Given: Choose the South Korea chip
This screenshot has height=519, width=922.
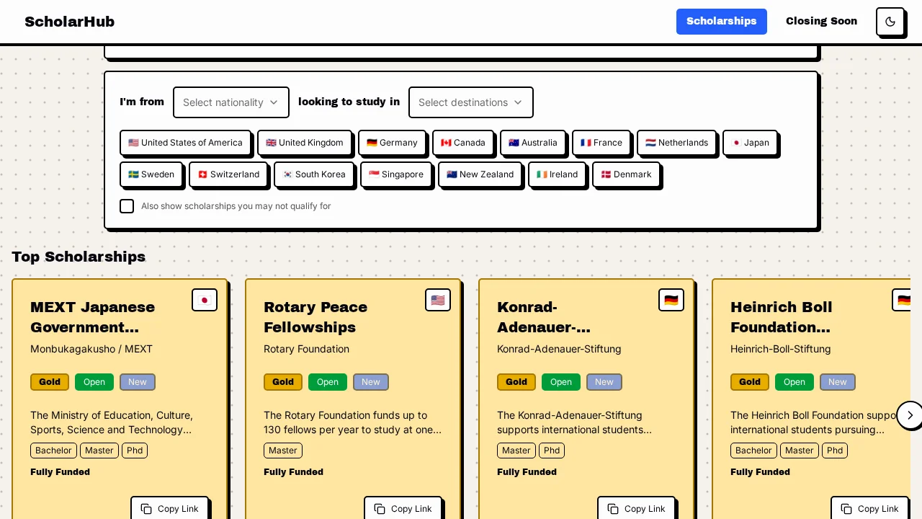Looking at the screenshot, I should coord(314,174).
